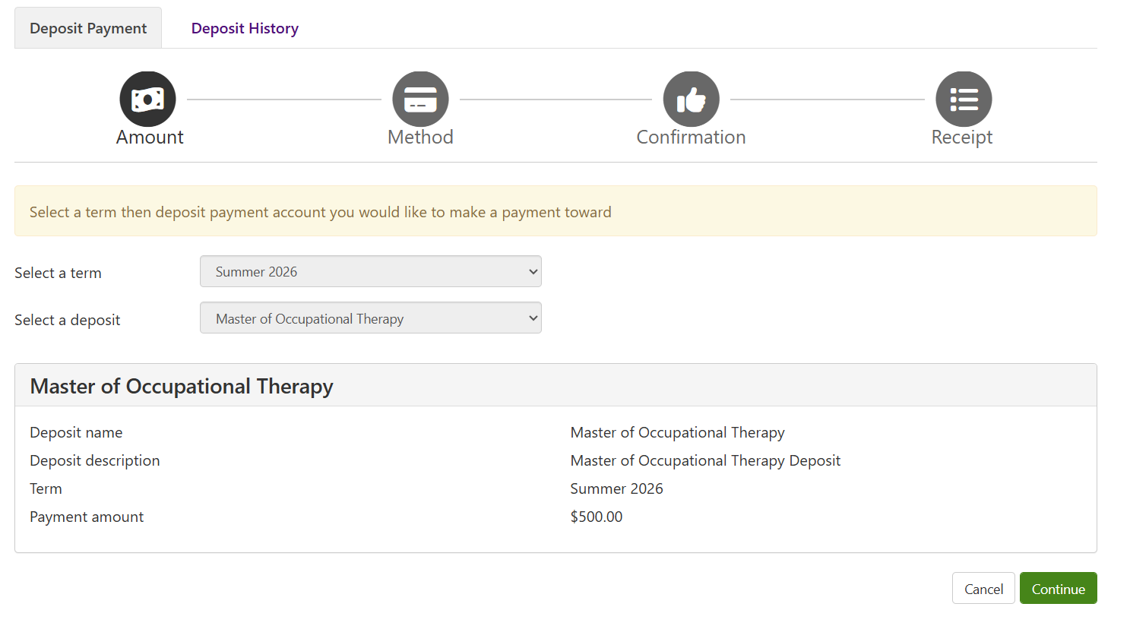Expand the Select a deposit dropdown
The width and height of the screenshot is (1130, 629).
coord(370,318)
